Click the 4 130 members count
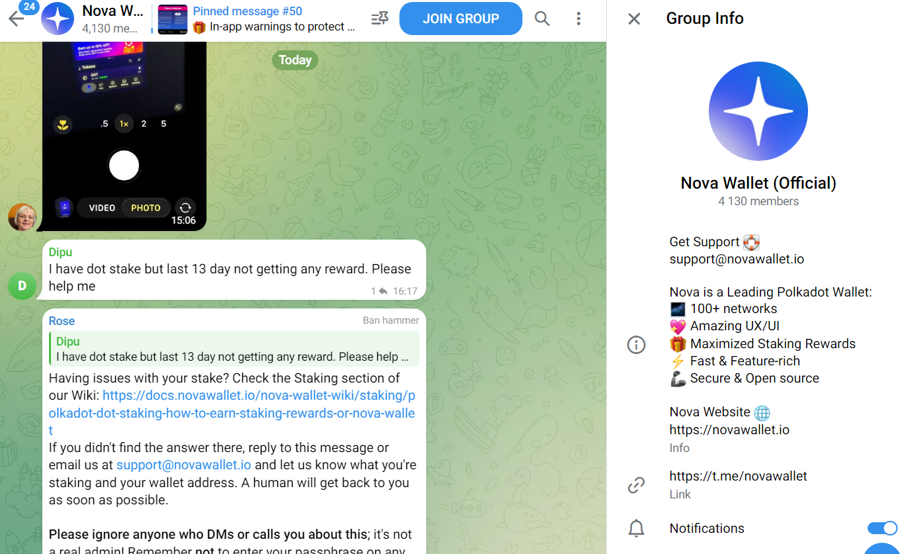The width and height of the screenshot is (902, 554). tap(758, 201)
